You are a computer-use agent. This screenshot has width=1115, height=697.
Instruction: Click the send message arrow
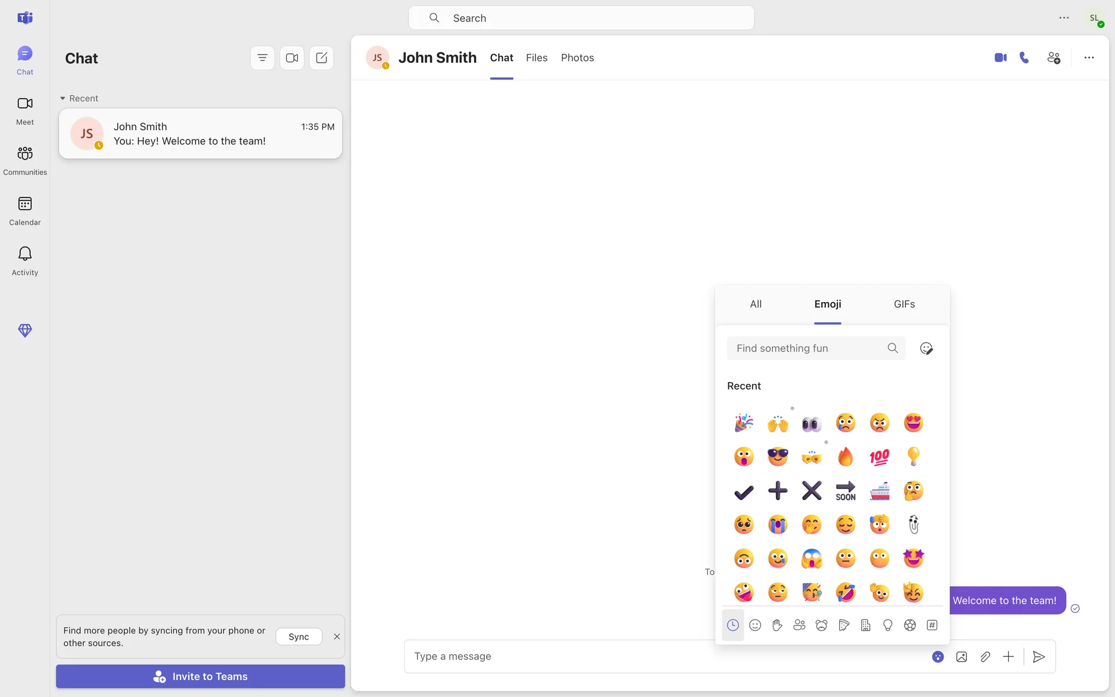1039,656
